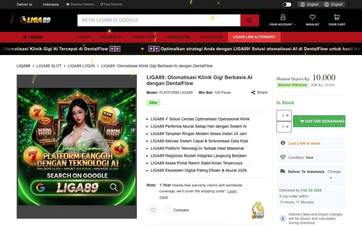Open the upper quantity dropdown
Screen dimensions: 362x226
pos(284,116)
